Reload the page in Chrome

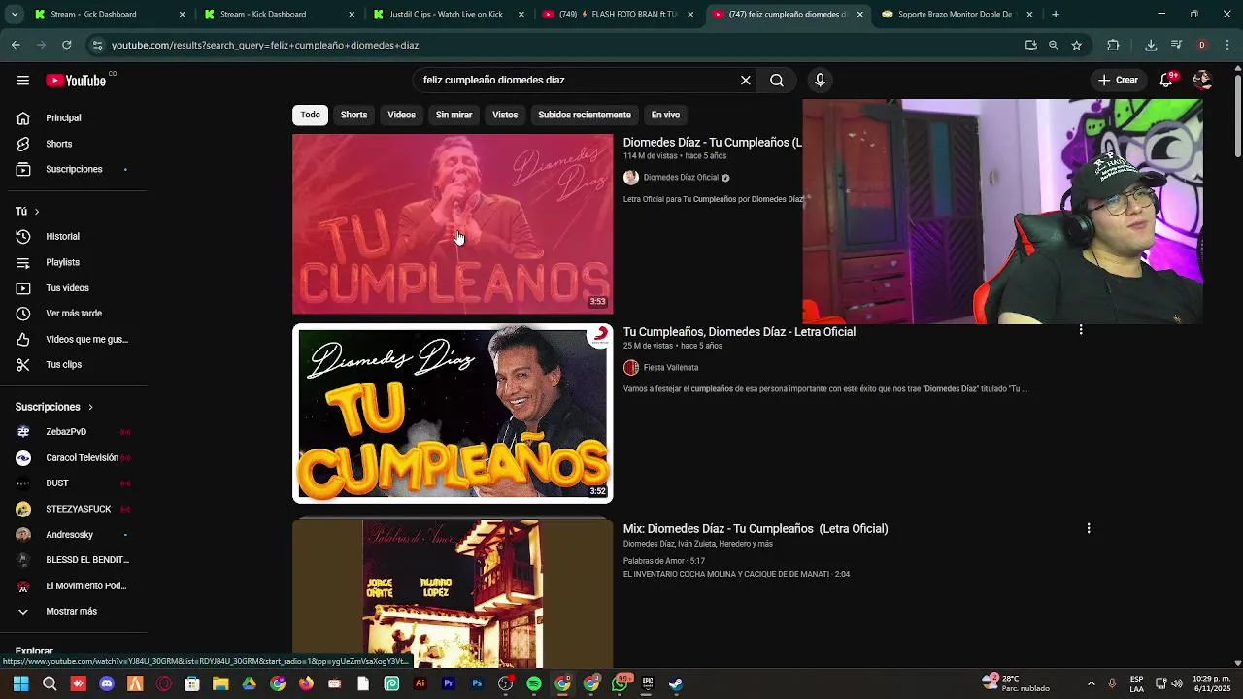pyautogui.click(x=66, y=45)
